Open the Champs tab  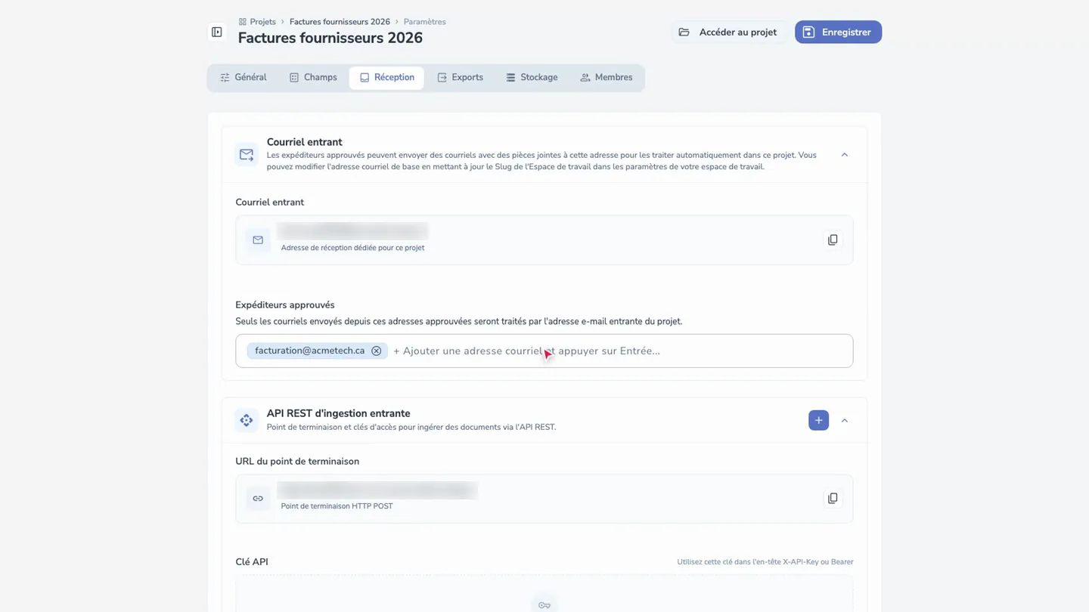pos(313,78)
